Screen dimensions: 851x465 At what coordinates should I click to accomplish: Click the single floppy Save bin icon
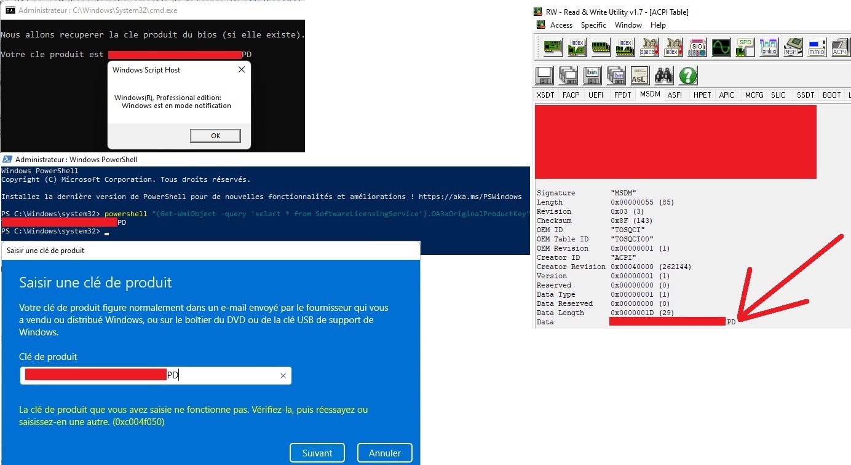coord(593,75)
